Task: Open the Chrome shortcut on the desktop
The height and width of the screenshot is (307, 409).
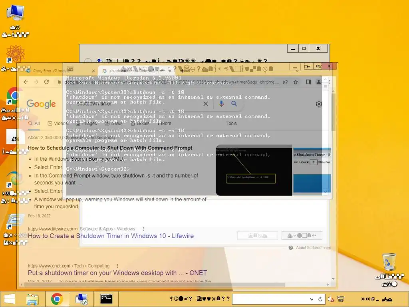Action: (x=14, y=96)
